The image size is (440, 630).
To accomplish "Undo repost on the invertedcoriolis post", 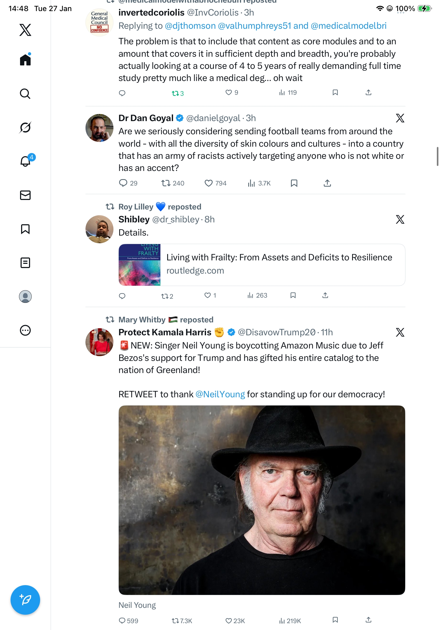I will 177,93.
